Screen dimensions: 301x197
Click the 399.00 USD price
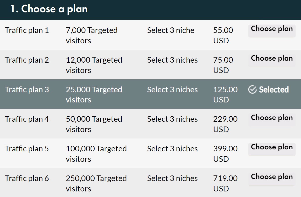tap(225, 154)
